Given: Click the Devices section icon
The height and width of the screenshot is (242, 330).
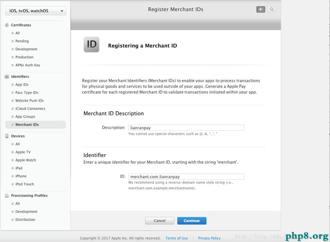Looking at the screenshot, I should click(x=7, y=136).
